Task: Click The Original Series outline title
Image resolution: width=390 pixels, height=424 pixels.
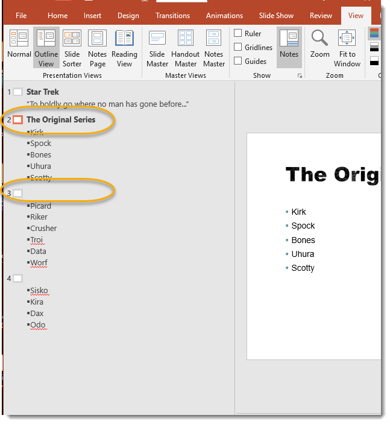Action: click(61, 119)
